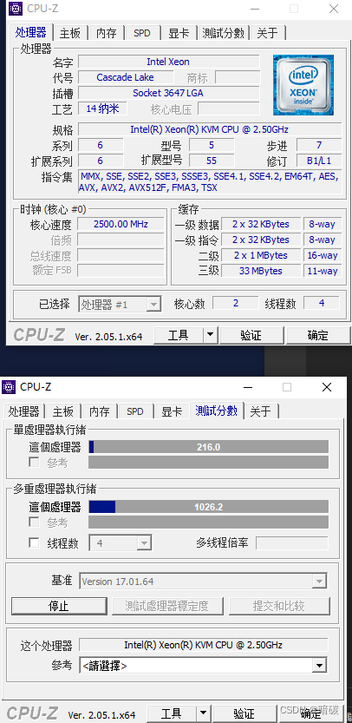352x723 pixels.
Task: Click the multi-thread score bar 1026.2
Action: (209, 507)
